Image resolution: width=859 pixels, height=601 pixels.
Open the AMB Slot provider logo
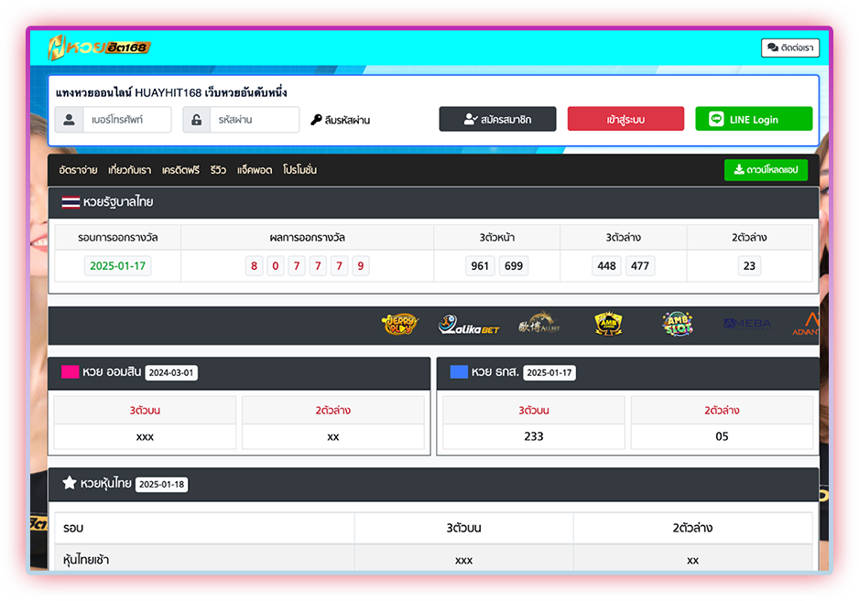pyautogui.click(x=678, y=324)
